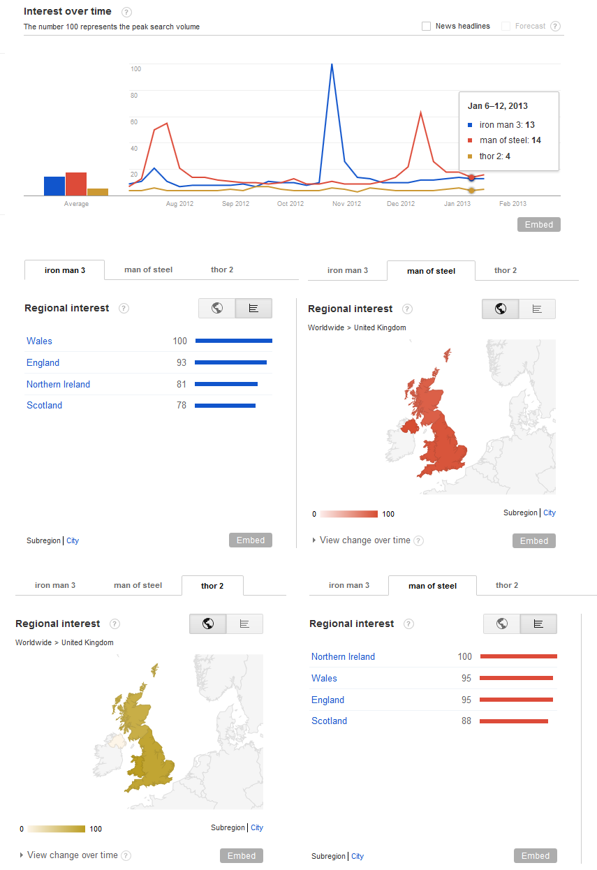
Task: Click Embed button below the time chart
Action: click(x=538, y=225)
